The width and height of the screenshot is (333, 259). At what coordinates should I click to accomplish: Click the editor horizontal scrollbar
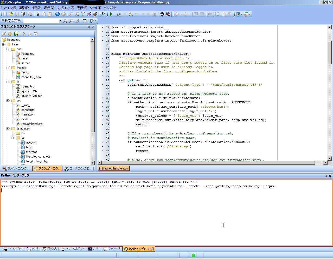coord(208,163)
